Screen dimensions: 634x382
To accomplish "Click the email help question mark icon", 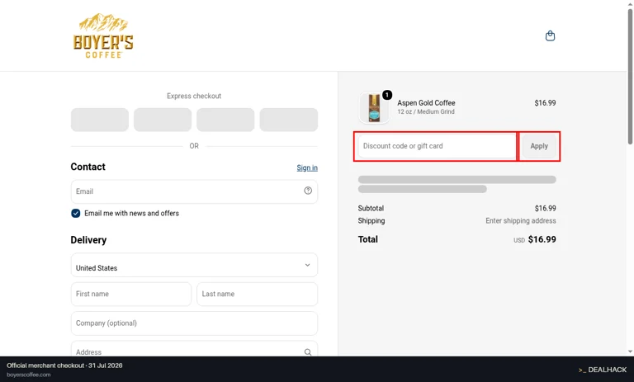I will 308,191.
